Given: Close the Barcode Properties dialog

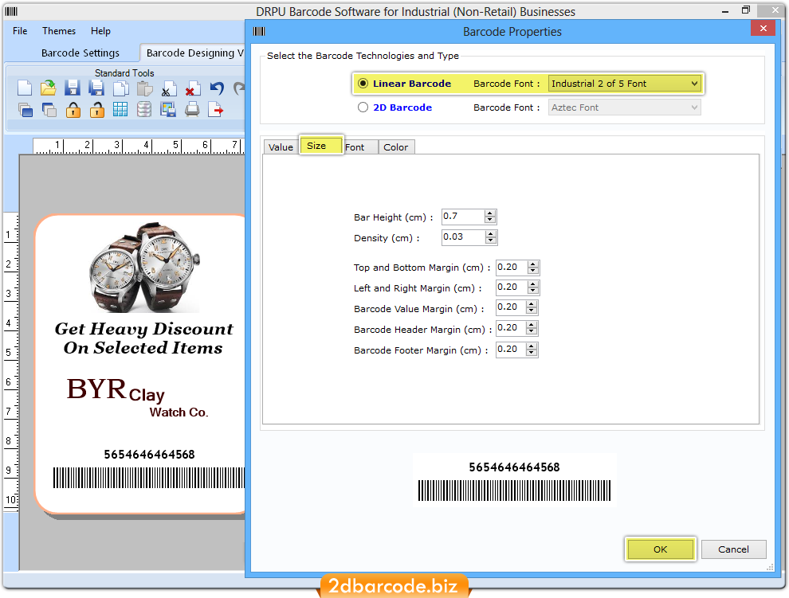Looking at the screenshot, I should (763, 28).
